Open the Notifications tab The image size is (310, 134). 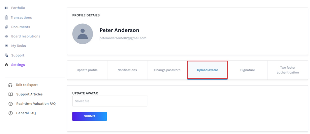(127, 70)
